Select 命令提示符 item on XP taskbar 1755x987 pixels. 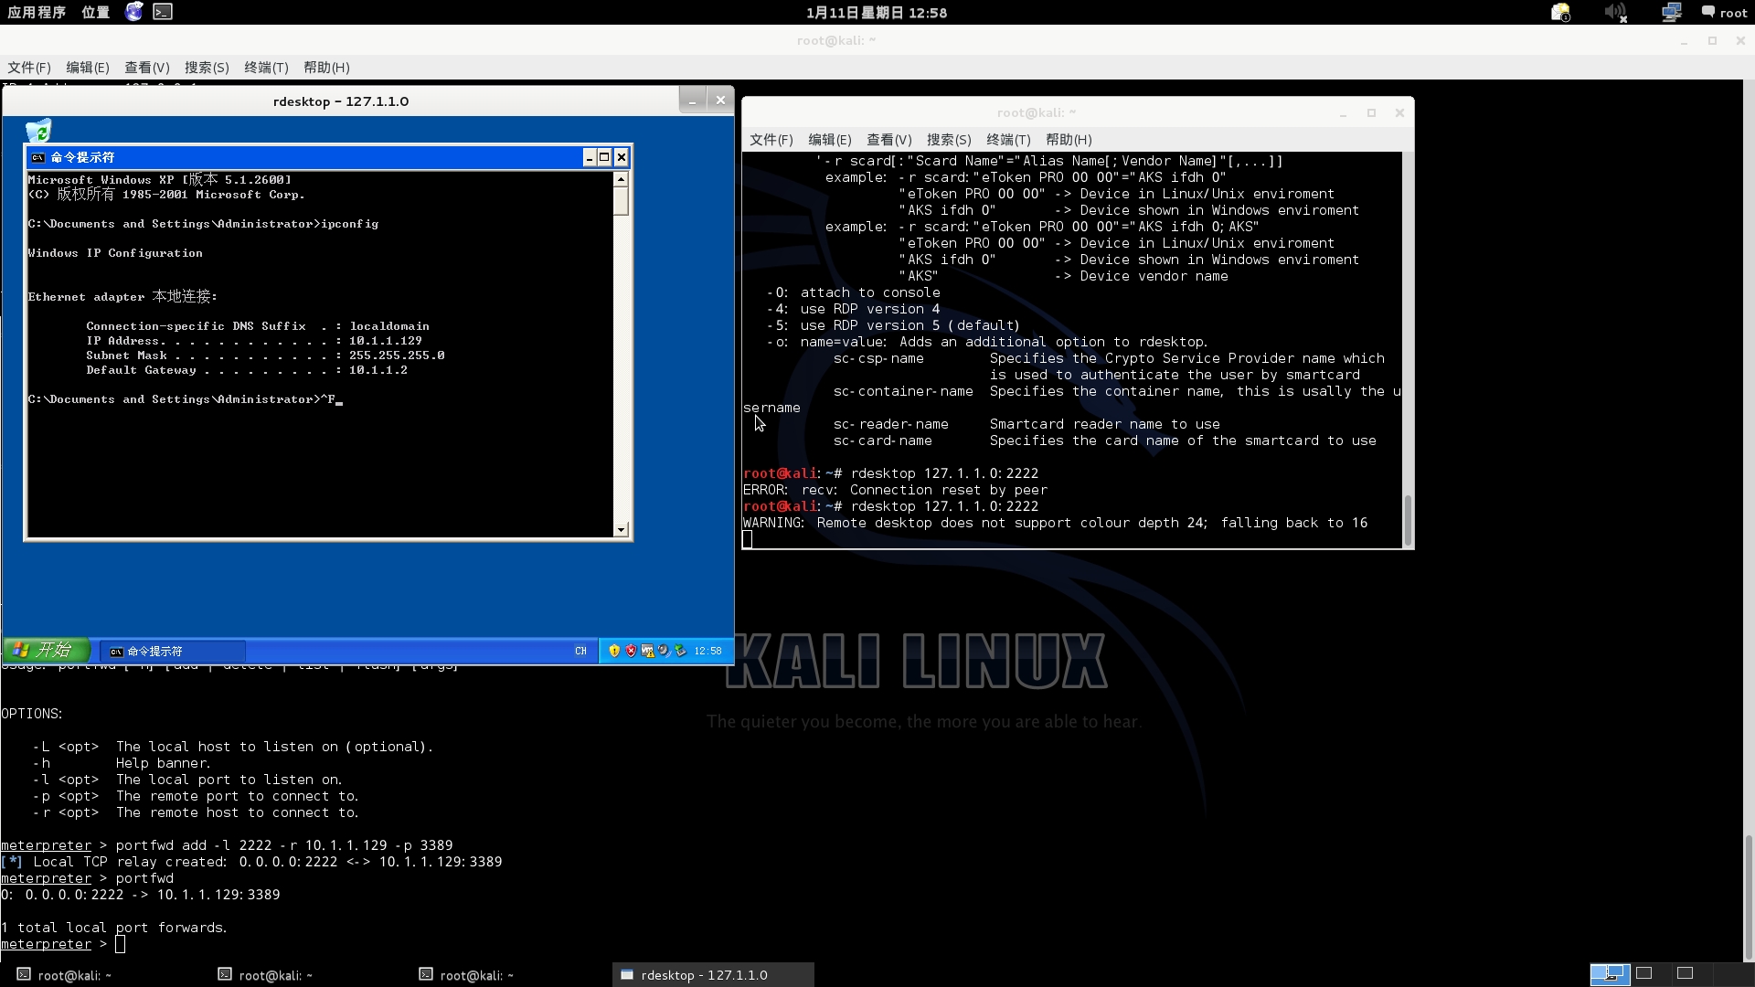(172, 652)
